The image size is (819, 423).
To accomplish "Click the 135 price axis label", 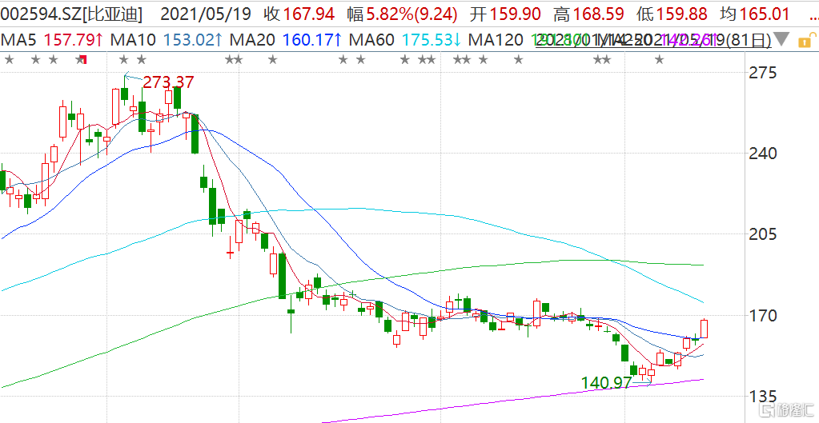I will coord(763,397).
